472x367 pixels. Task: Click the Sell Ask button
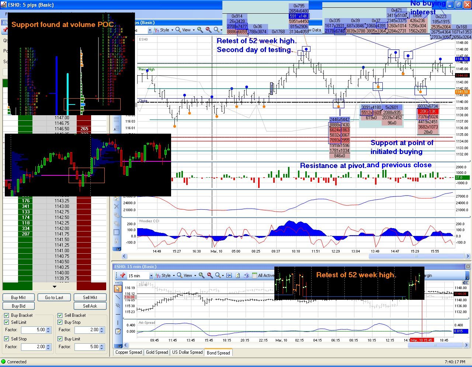[x=90, y=306]
